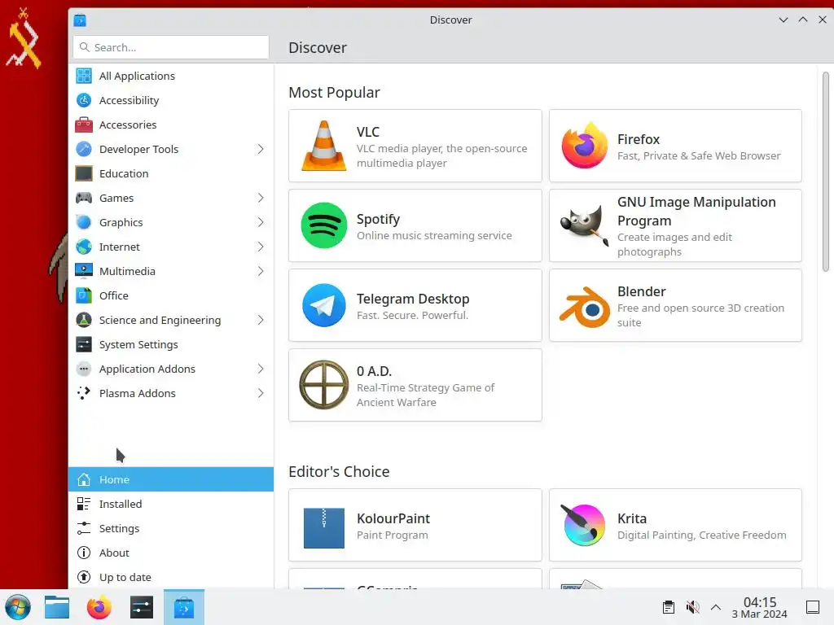Click the Show Desktop button in taskbar

tap(813, 607)
